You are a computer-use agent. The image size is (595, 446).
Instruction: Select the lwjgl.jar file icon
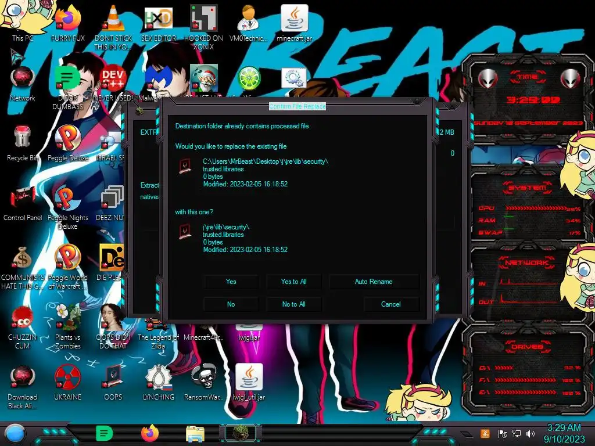(x=249, y=333)
